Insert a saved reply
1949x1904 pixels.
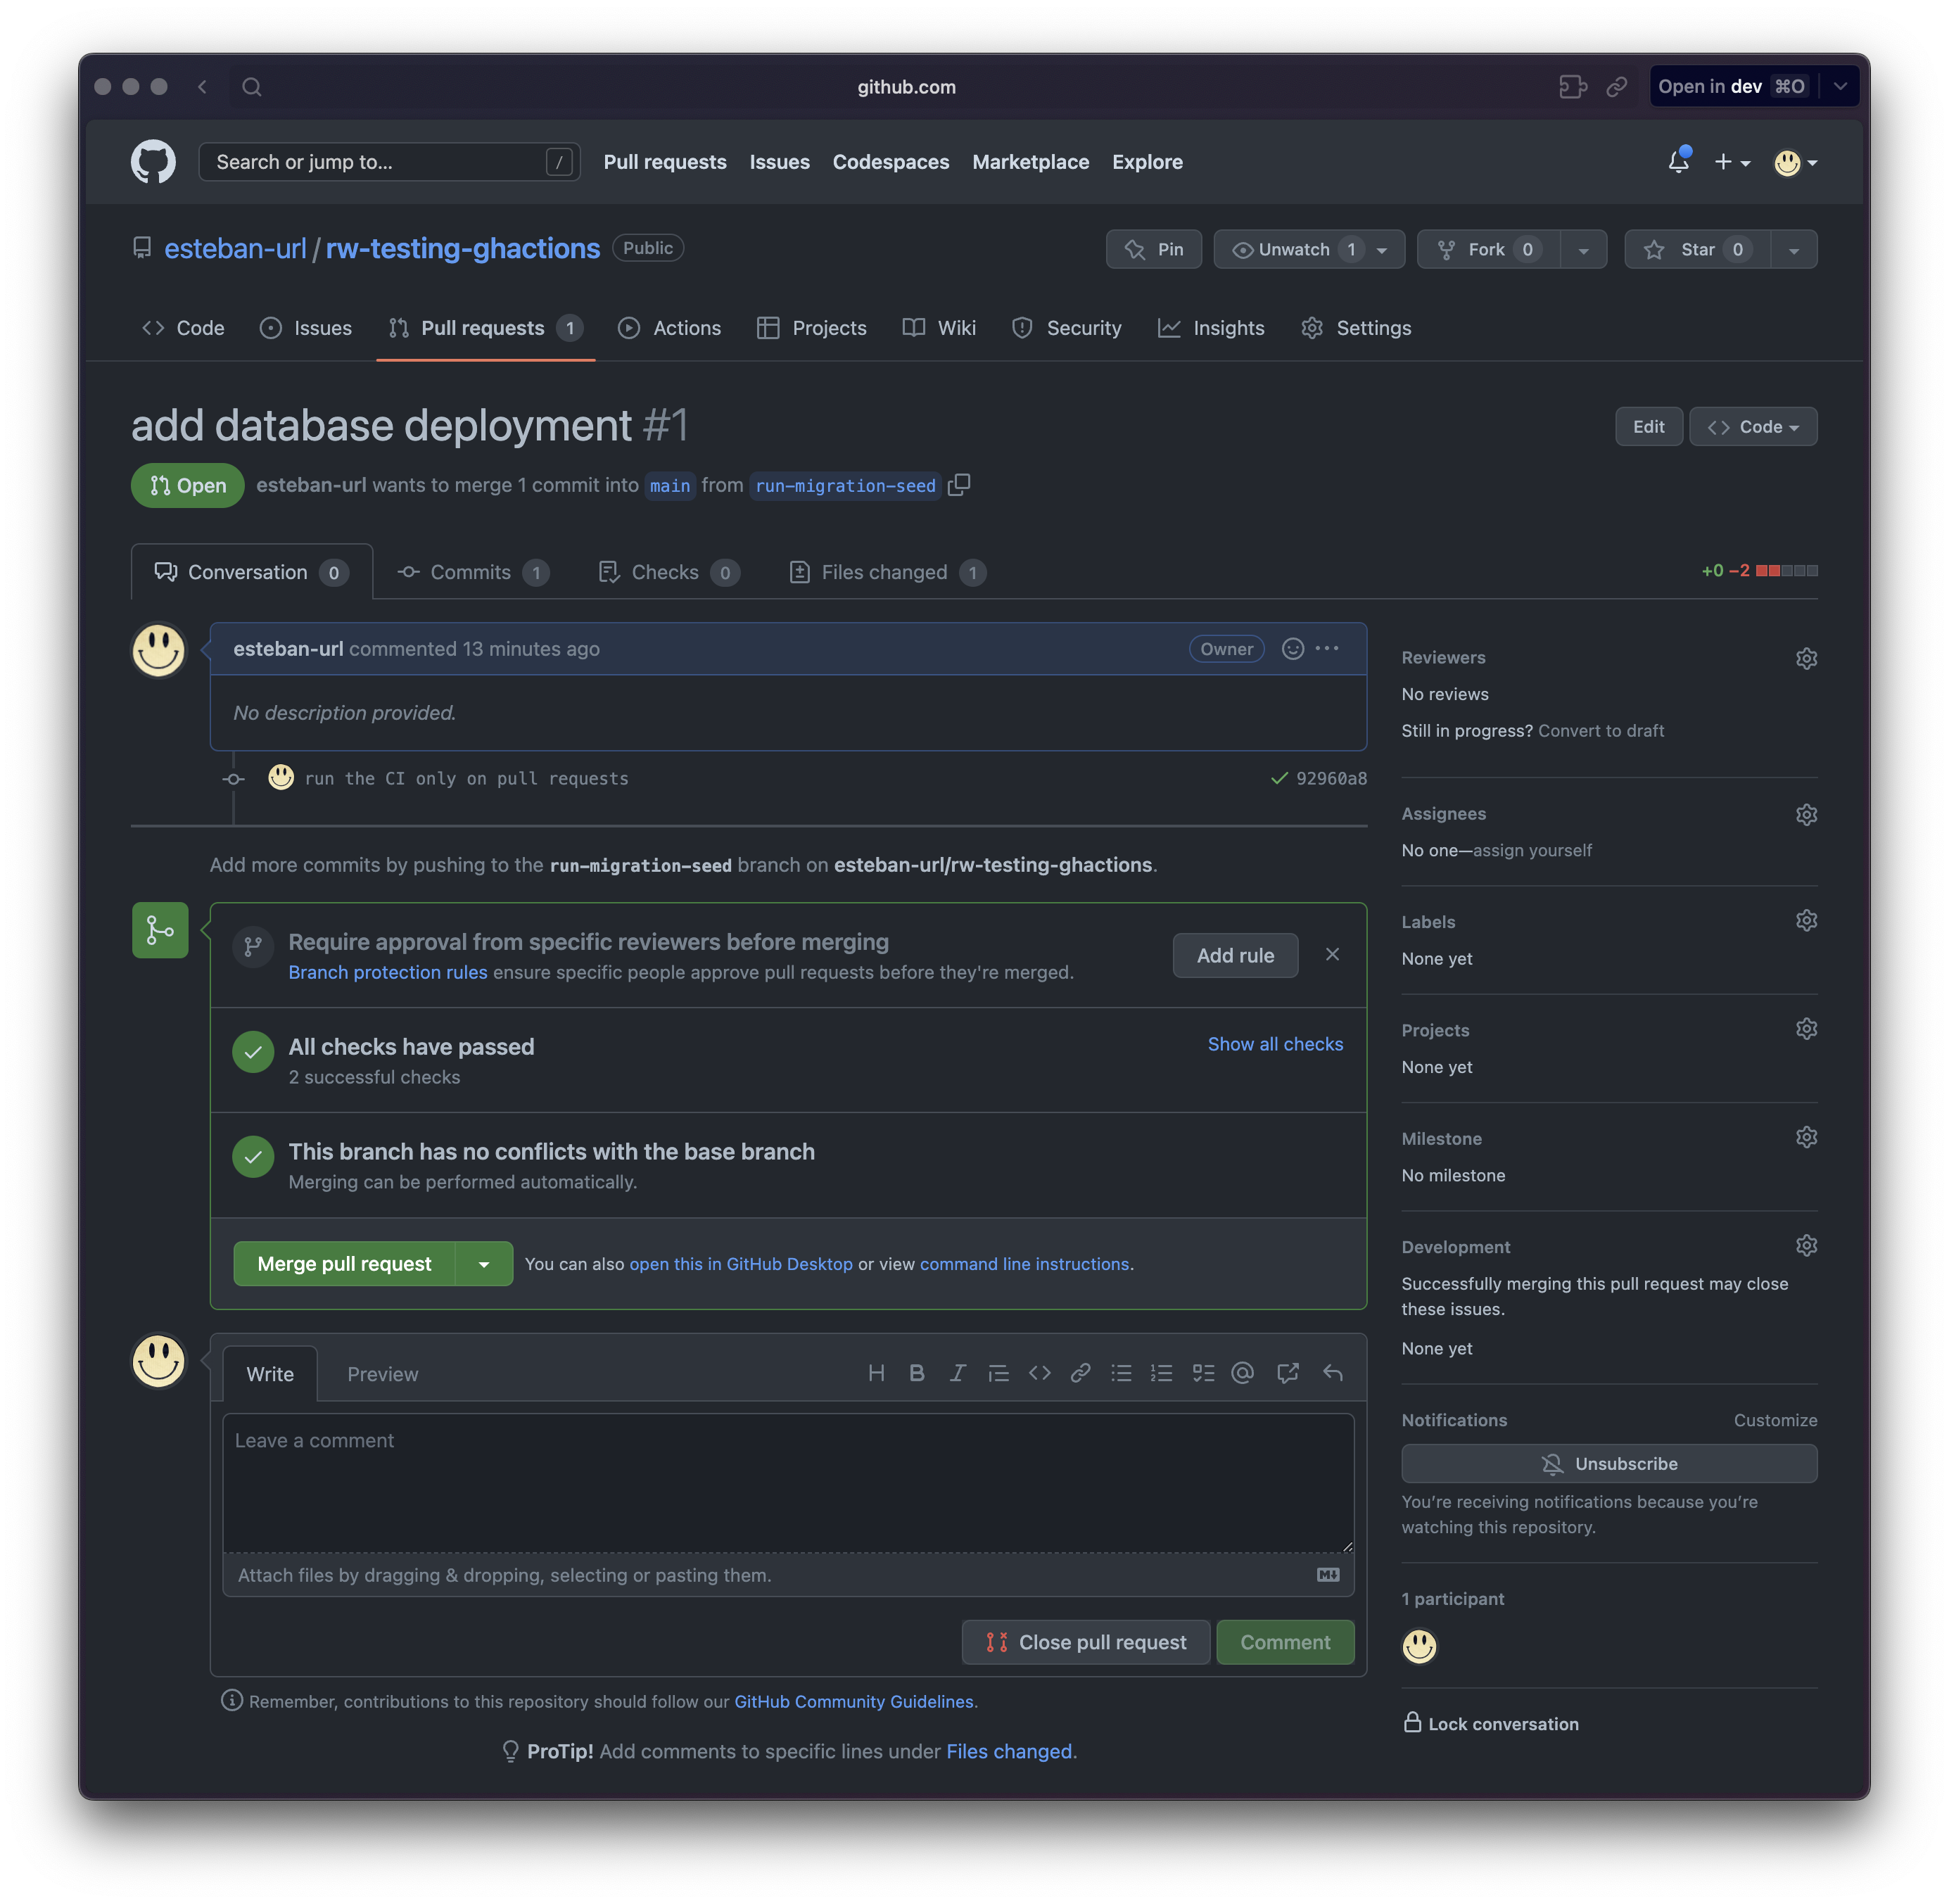[x=1332, y=1373]
